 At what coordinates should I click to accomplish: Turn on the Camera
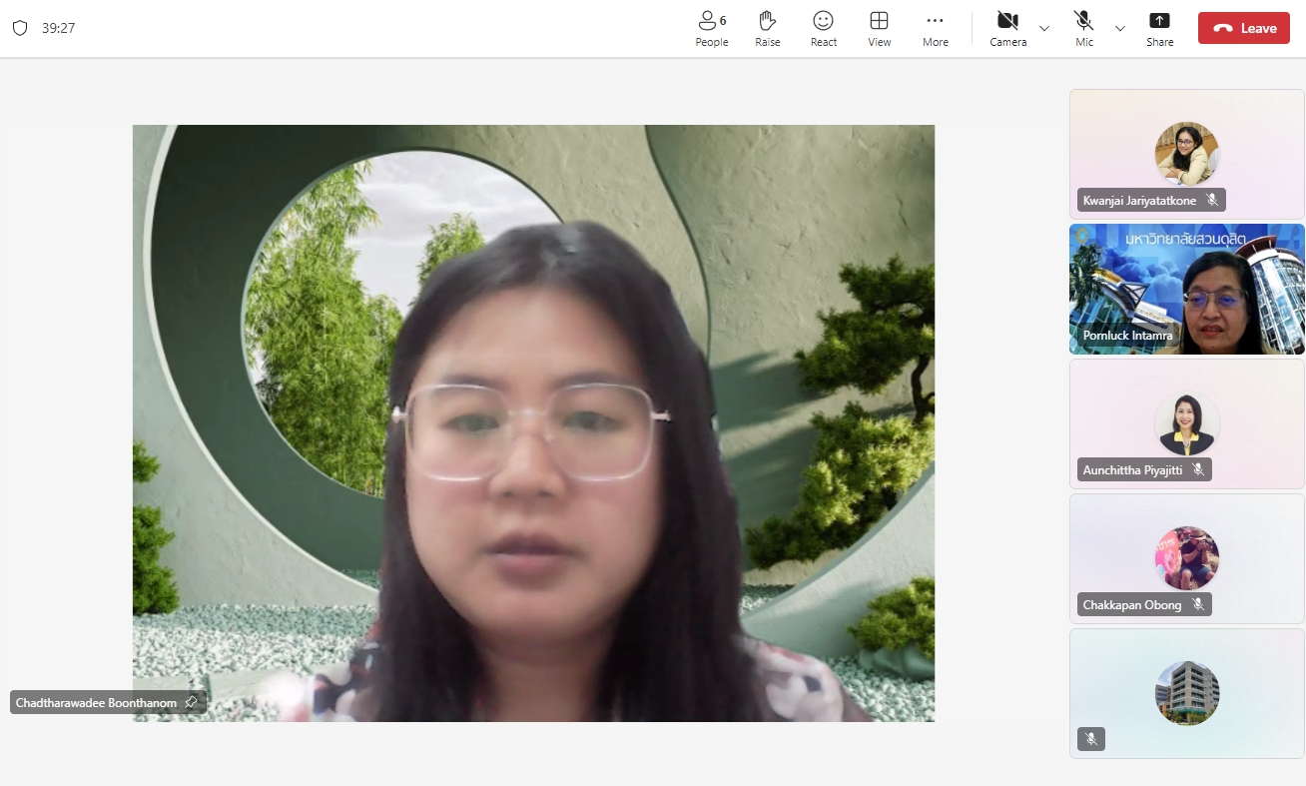1007,28
